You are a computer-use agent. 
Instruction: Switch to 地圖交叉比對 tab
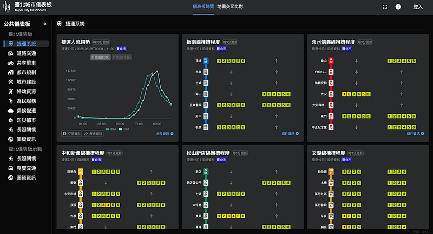(x=230, y=6)
